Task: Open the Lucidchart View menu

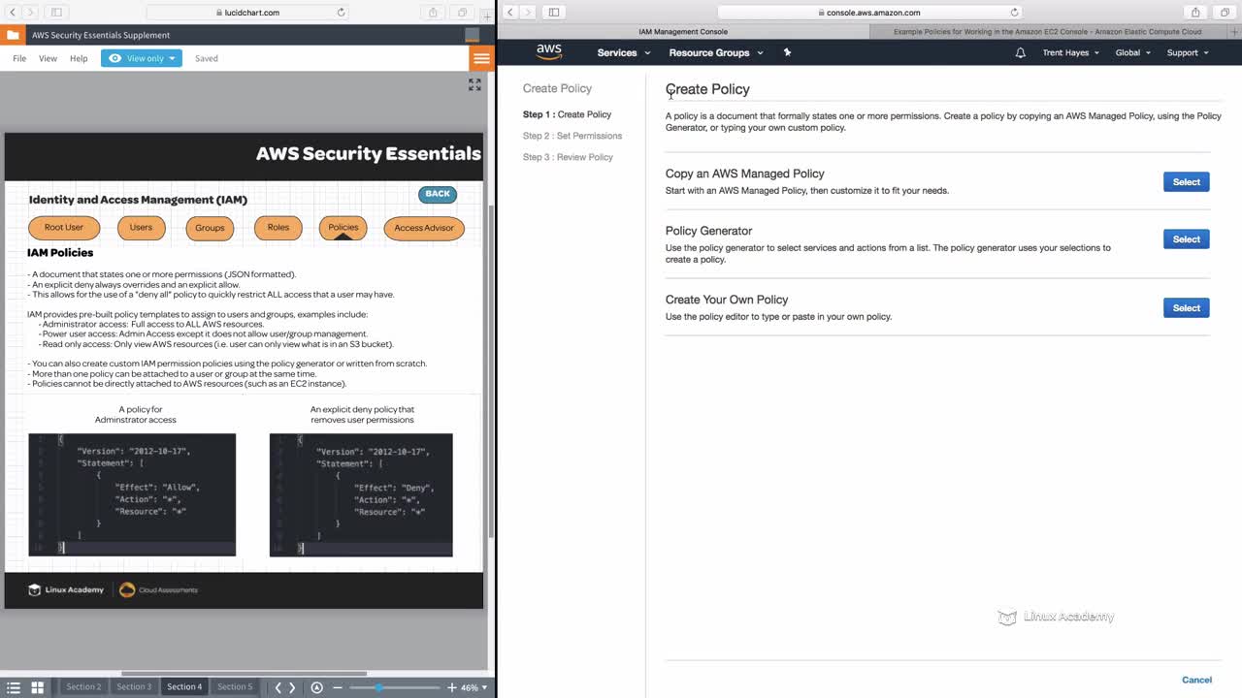Action: 48,58
